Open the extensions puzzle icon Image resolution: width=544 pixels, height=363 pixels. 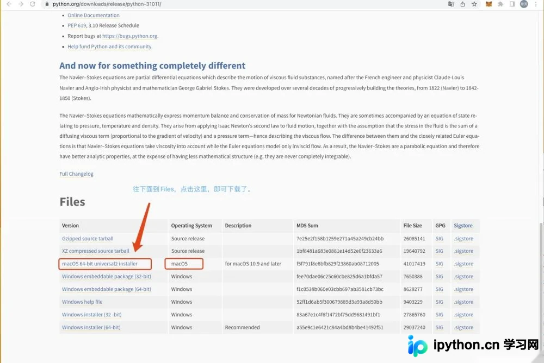(500, 4)
